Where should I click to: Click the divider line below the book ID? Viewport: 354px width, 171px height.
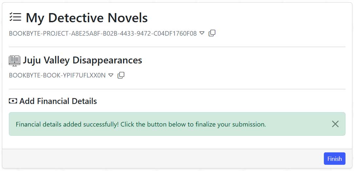(177, 89)
